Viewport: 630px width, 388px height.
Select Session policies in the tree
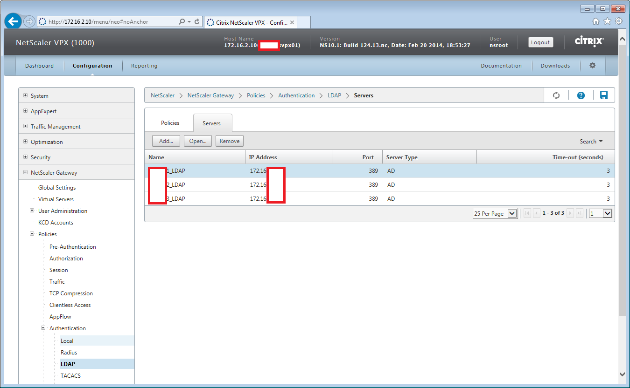(59, 270)
